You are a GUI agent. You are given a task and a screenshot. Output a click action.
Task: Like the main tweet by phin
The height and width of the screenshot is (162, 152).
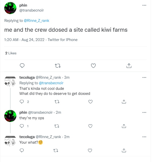coord(93,66)
